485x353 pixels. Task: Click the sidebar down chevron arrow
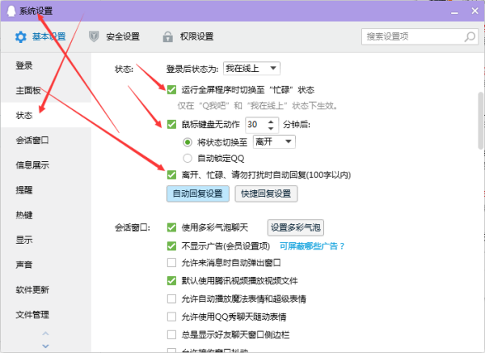click(x=45, y=346)
